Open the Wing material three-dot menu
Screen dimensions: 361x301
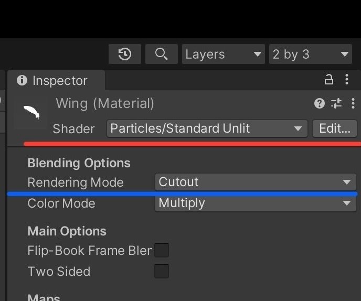[353, 103]
